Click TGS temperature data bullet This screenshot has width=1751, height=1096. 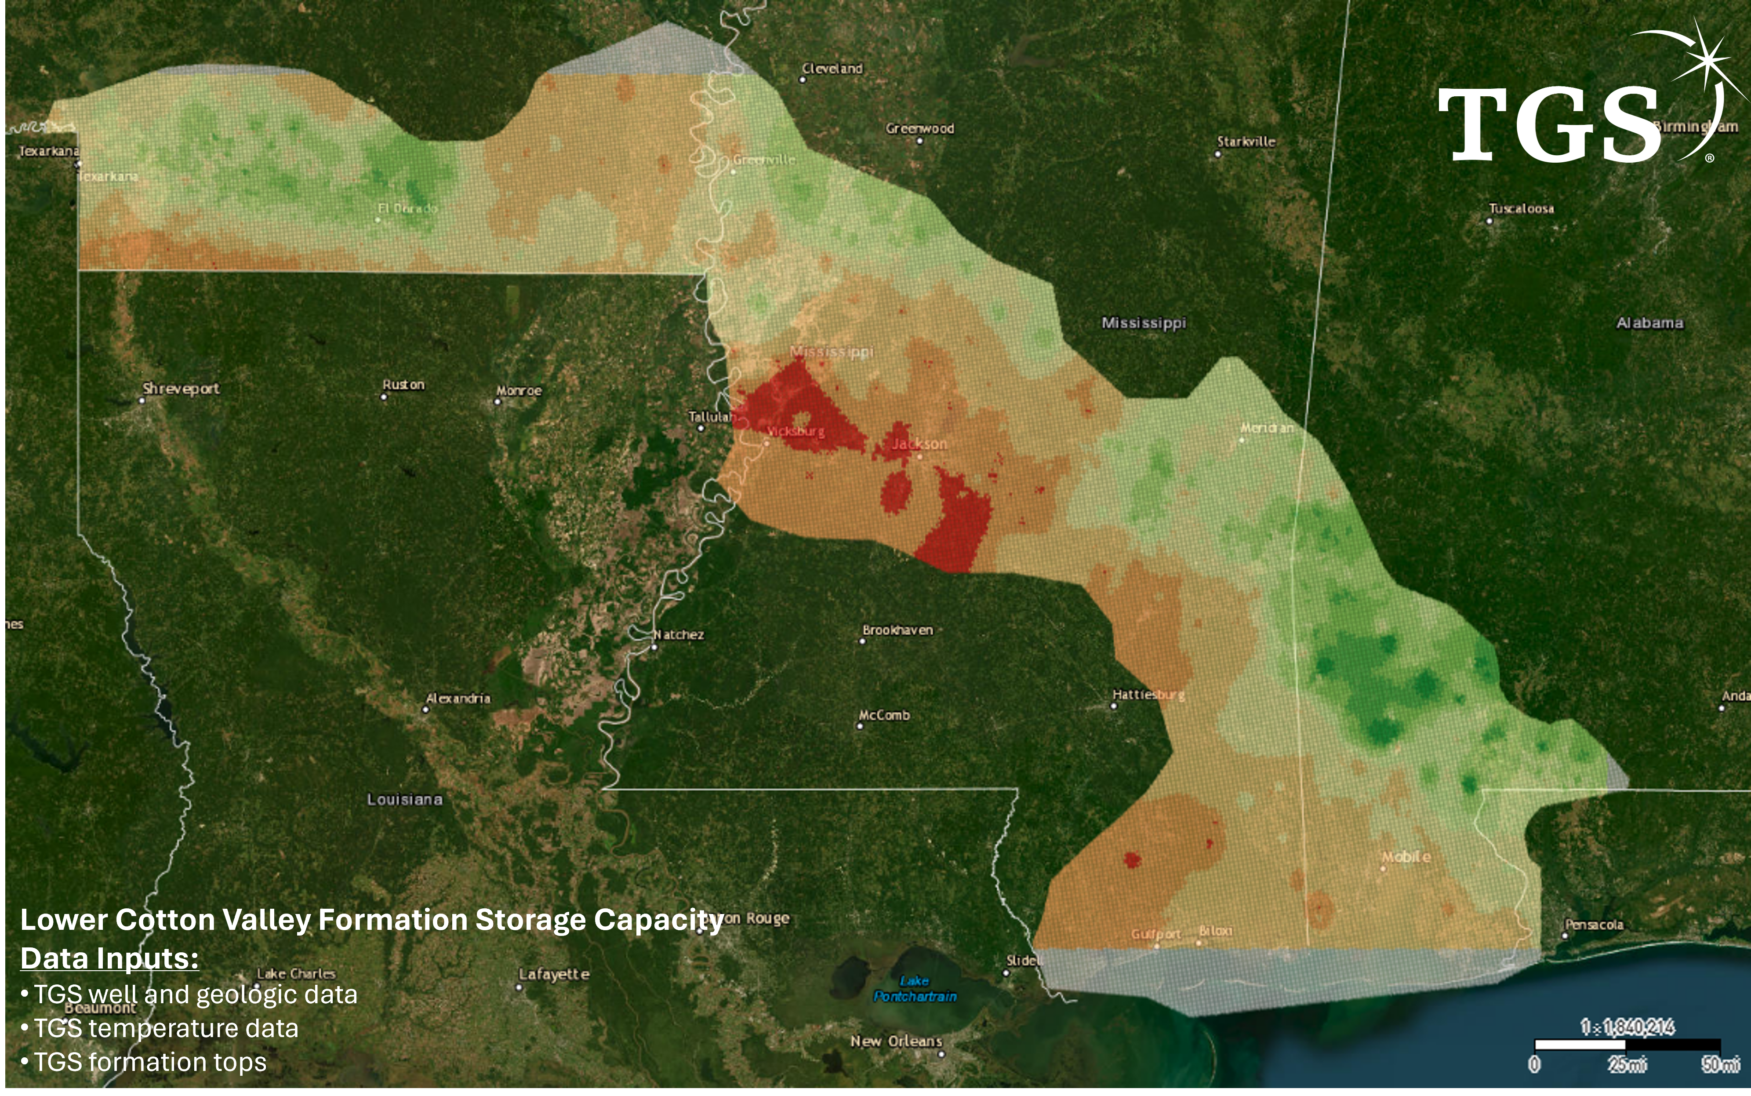[x=166, y=1028]
